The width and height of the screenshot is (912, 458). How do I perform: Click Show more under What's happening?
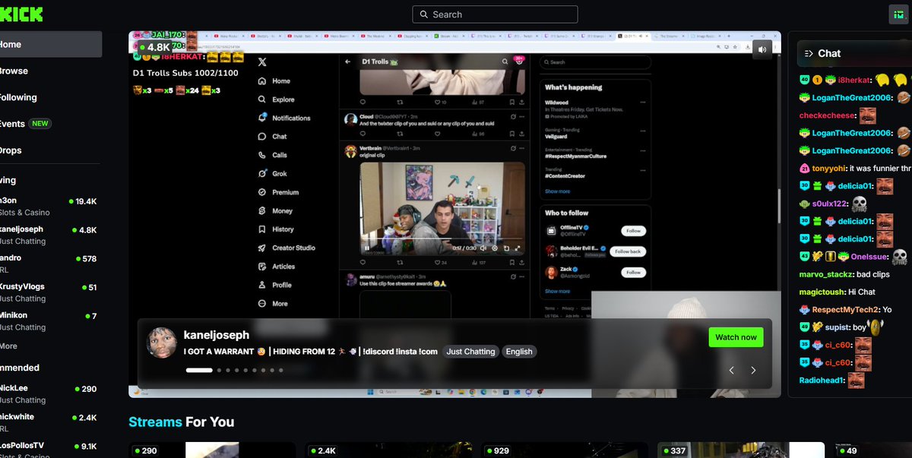(557, 191)
